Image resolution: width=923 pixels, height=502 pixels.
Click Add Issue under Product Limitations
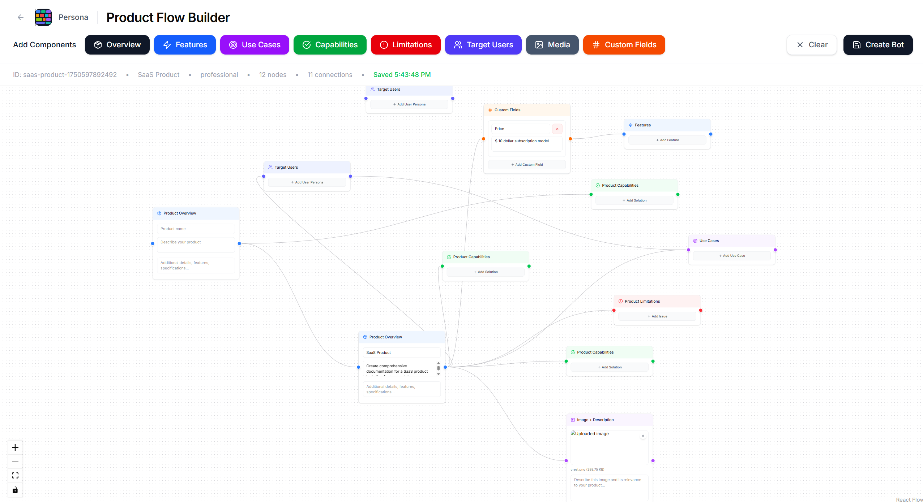(x=657, y=316)
